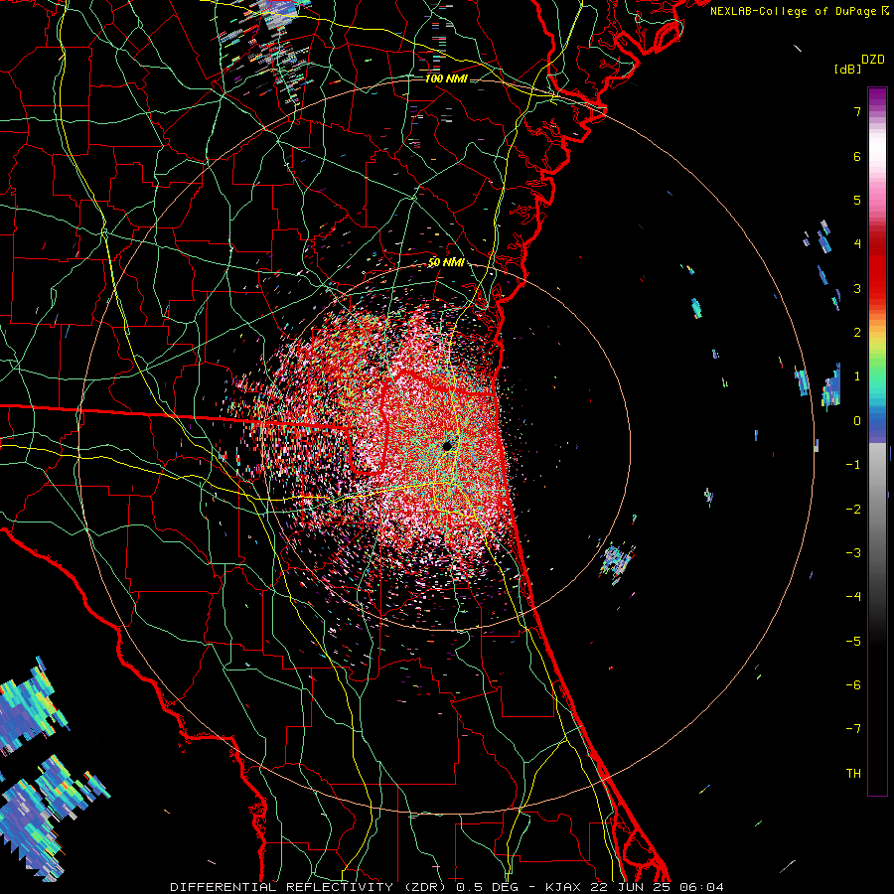This screenshot has width=894, height=894.
Task: Click the NEXLAB-College of DuPage label
Action: (795, 11)
